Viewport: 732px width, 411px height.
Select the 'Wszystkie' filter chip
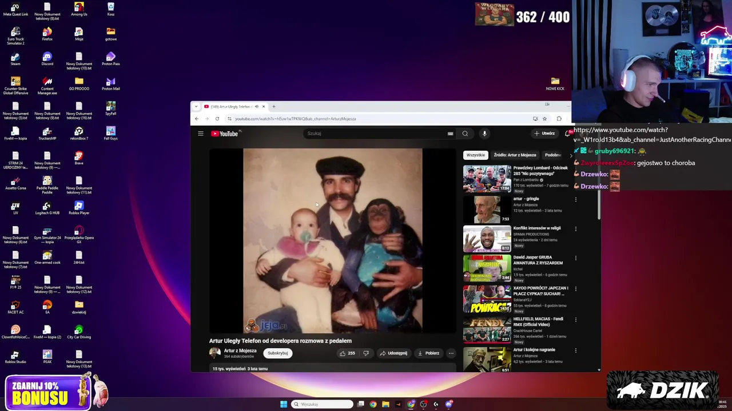pos(476,155)
